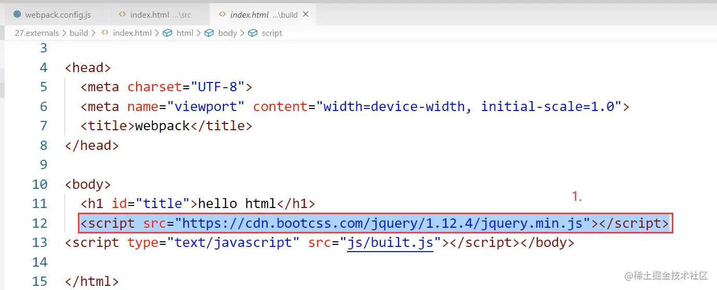Select the script symbol breadcrumb
717x290 pixels.
[272, 33]
